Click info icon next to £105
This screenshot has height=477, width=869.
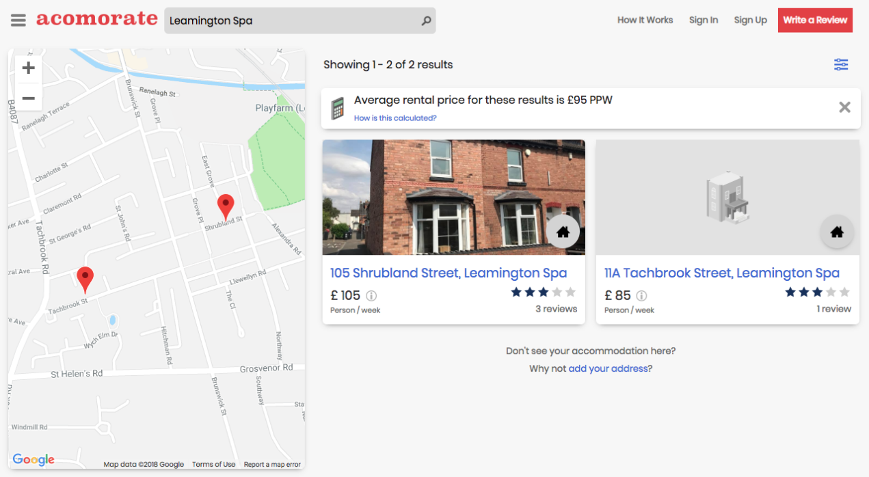point(371,296)
